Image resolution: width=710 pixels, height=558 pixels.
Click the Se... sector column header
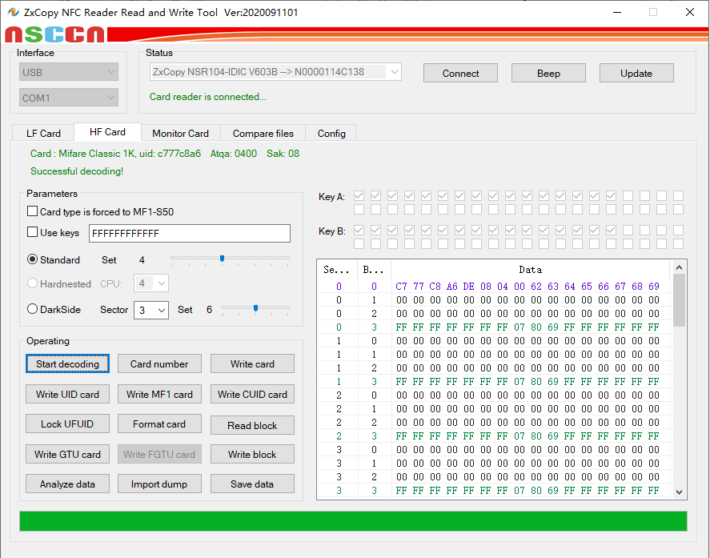336,270
